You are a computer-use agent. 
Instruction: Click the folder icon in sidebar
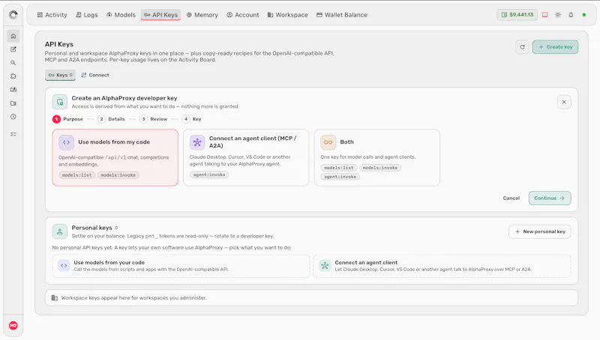click(x=13, y=103)
